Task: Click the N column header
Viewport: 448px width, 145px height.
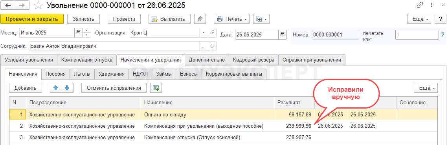Action: (x=18, y=103)
